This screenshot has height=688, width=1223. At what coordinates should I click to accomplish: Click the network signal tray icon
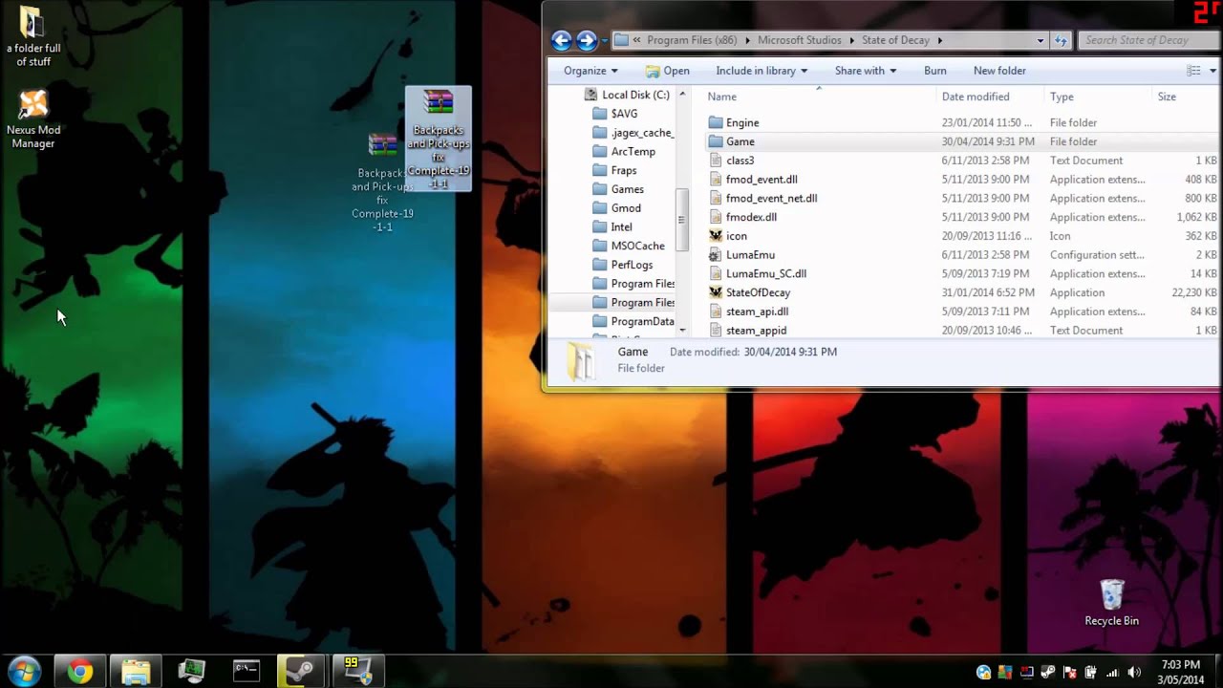tap(1112, 672)
